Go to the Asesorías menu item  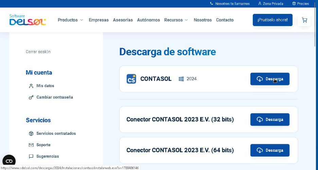click(x=123, y=20)
